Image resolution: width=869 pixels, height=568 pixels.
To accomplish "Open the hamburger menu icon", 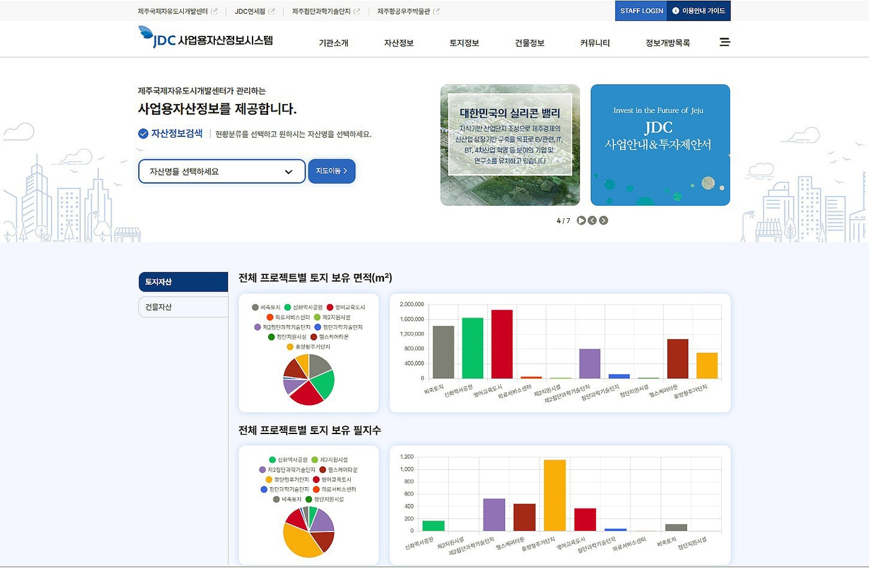I will tap(724, 42).
